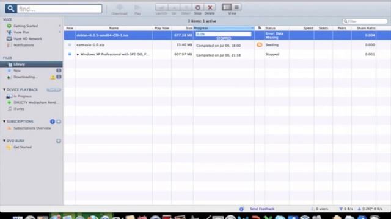Click the iTunes music note icon
The image size is (391, 219).
10,109
